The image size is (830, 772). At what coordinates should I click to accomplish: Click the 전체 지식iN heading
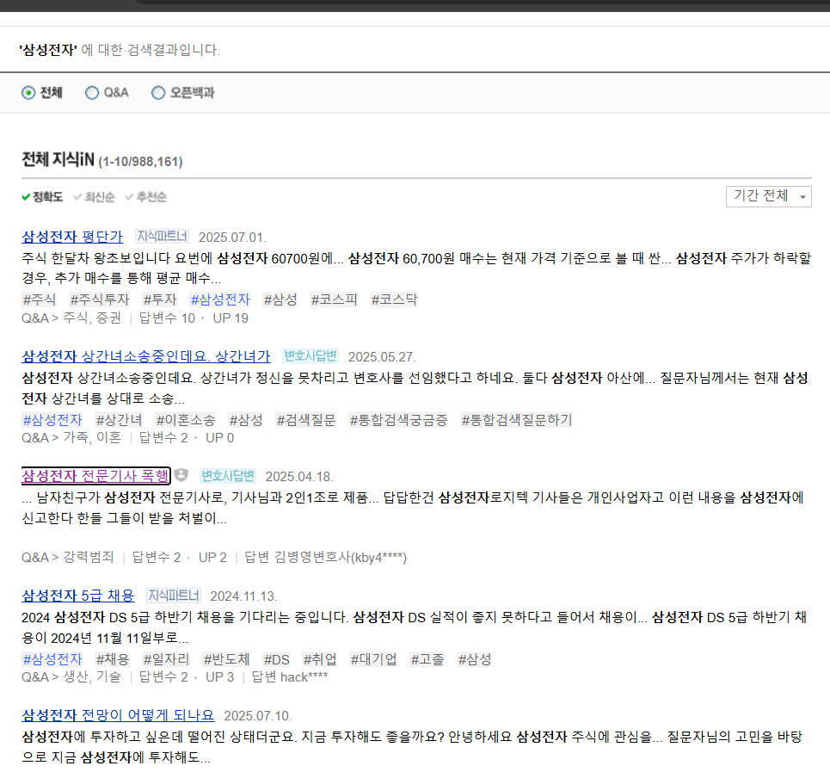pyautogui.click(x=58, y=159)
